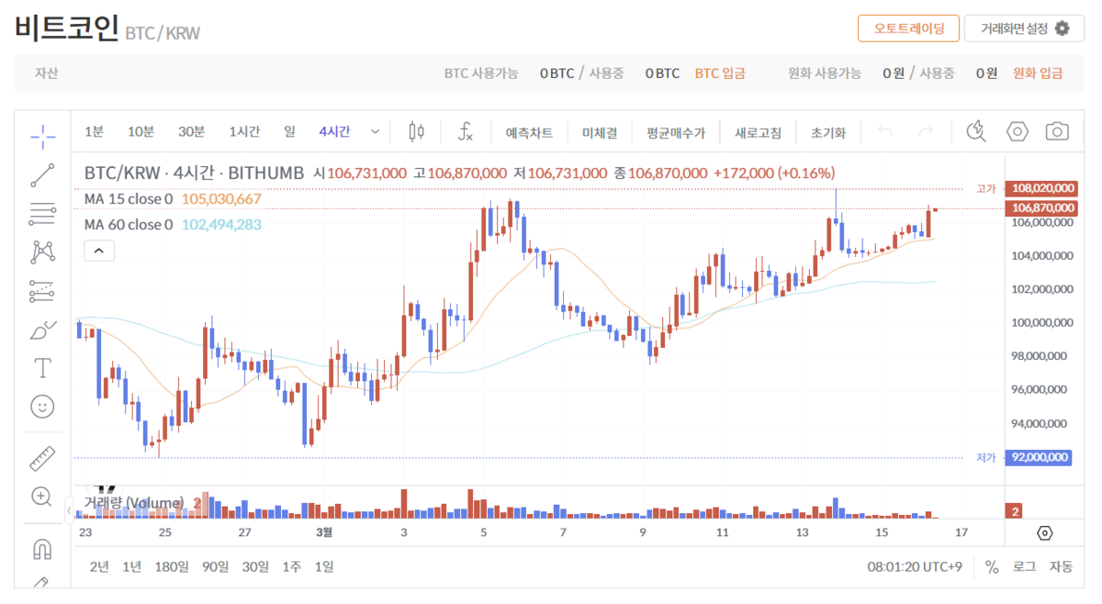Toggle 자동 auto scale
This screenshot has height=604, width=1102.
pos(1061,566)
